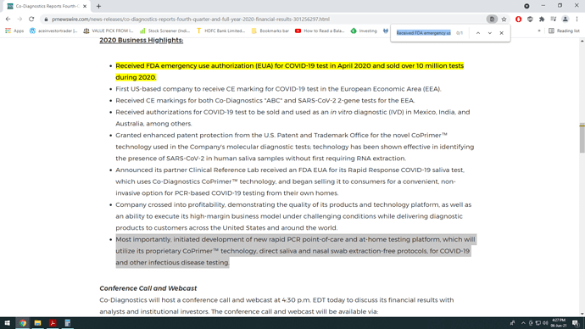Open the HDFC Bank Limited bookmark

point(220,31)
